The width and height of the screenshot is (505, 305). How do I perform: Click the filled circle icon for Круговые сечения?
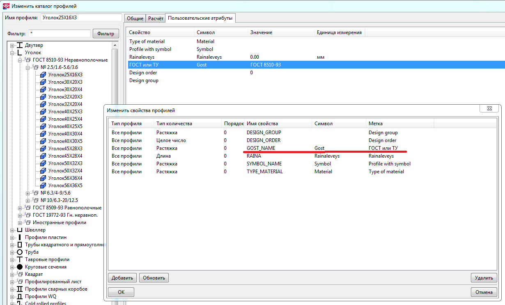[x=19, y=267]
